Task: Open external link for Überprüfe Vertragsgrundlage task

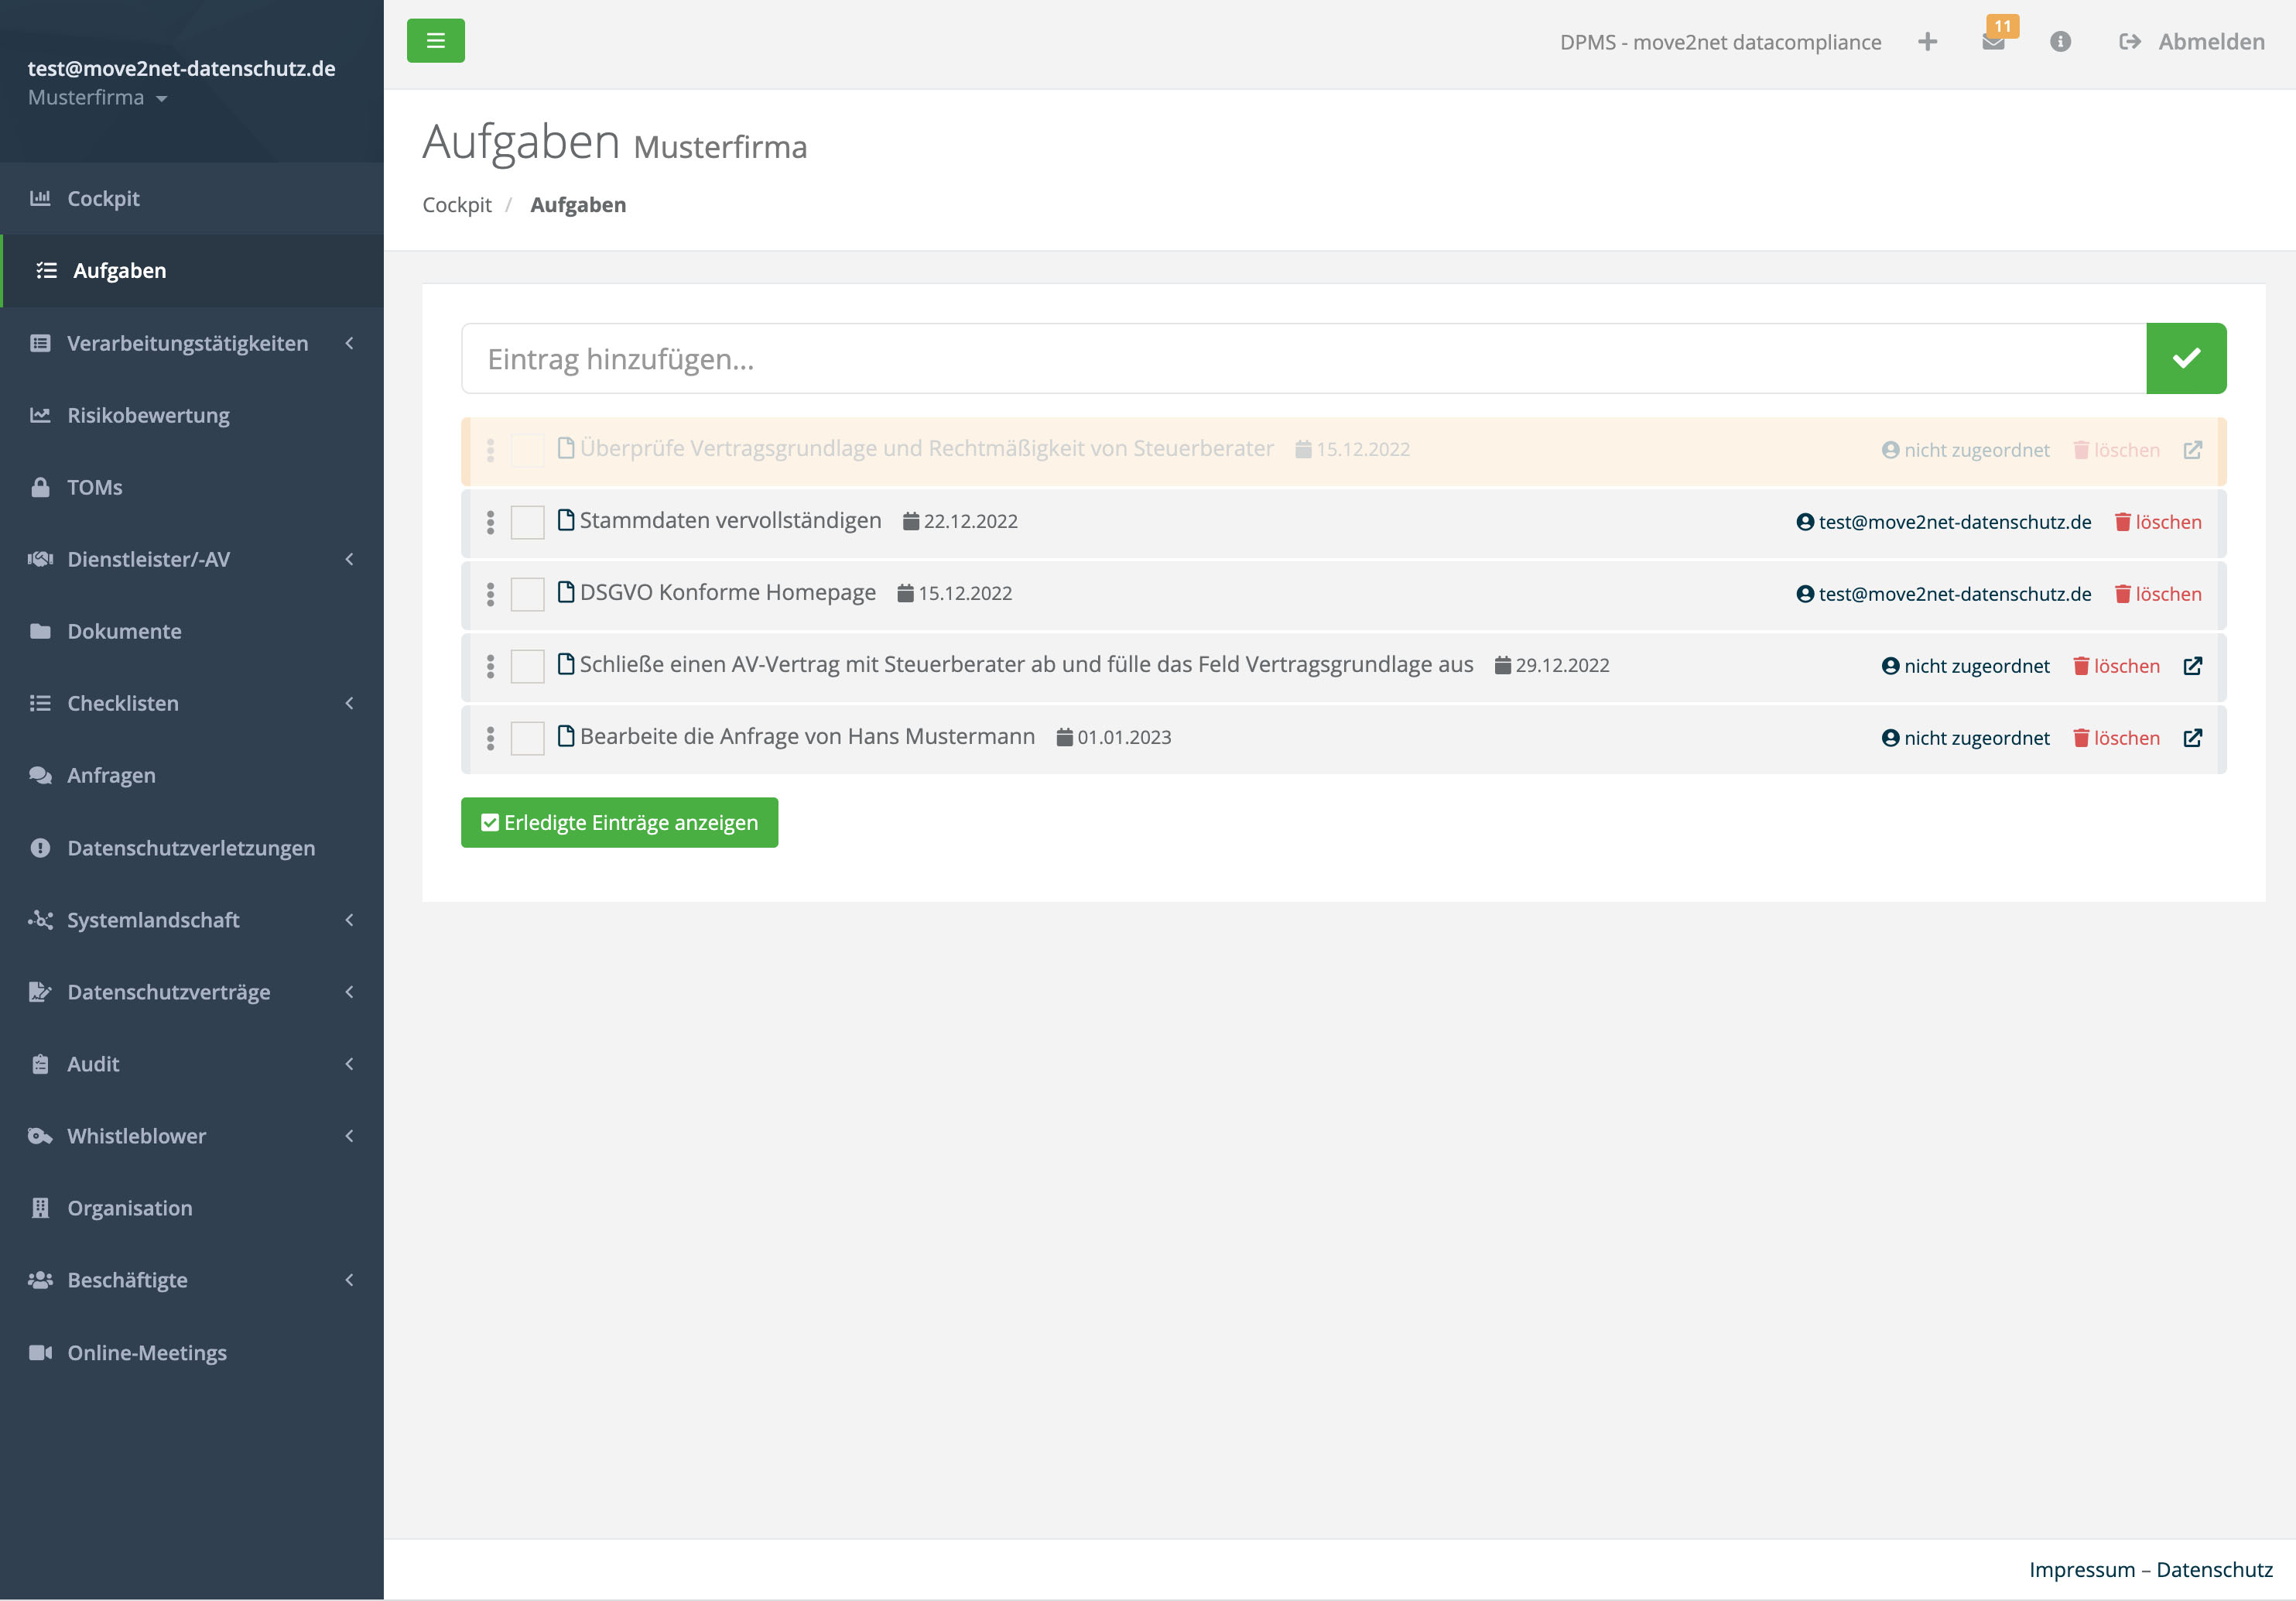Action: [2193, 451]
